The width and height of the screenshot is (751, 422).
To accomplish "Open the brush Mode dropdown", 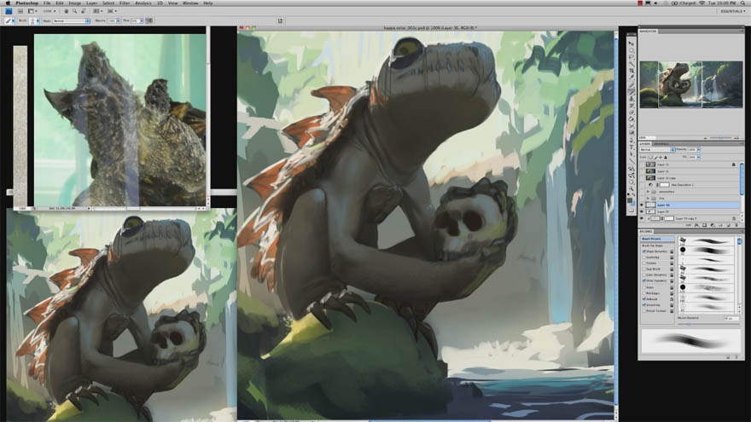I will tap(71, 21).
